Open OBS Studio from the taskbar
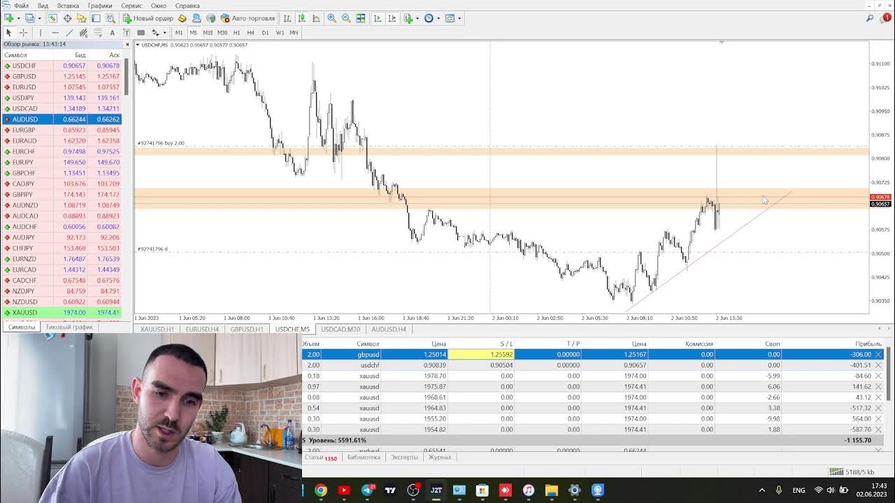The height and width of the screenshot is (503, 895). [x=413, y=490]
